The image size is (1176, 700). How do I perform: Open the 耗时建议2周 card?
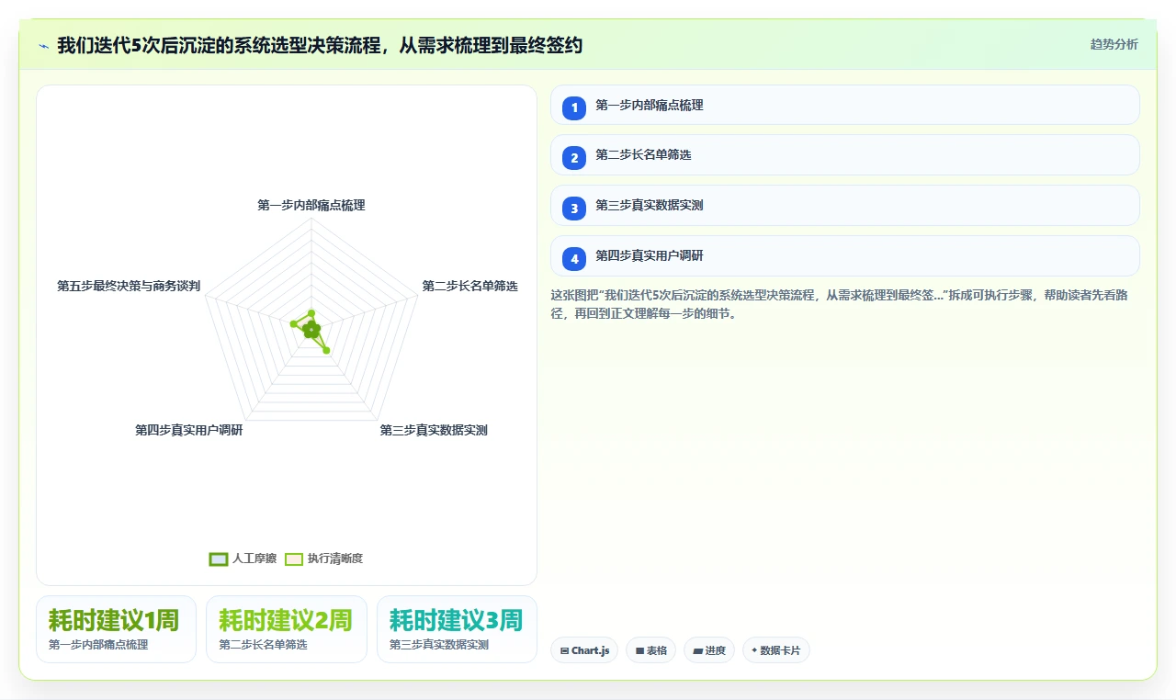(286, 629)
